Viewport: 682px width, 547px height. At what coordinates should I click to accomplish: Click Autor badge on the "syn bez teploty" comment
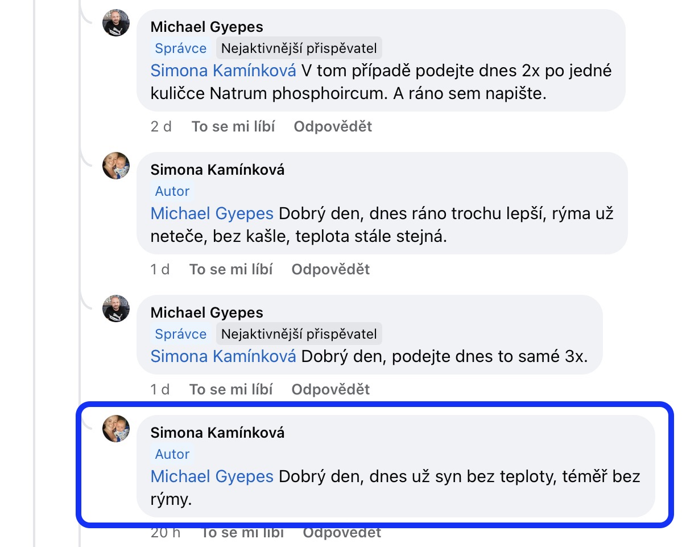click(x=172, y=454)
